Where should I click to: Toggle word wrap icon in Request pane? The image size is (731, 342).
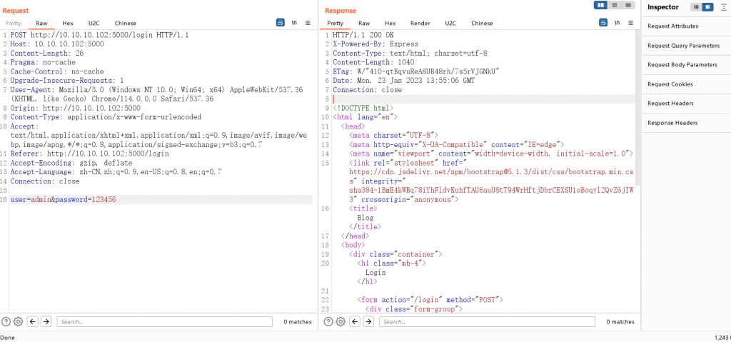click(281, 23)
